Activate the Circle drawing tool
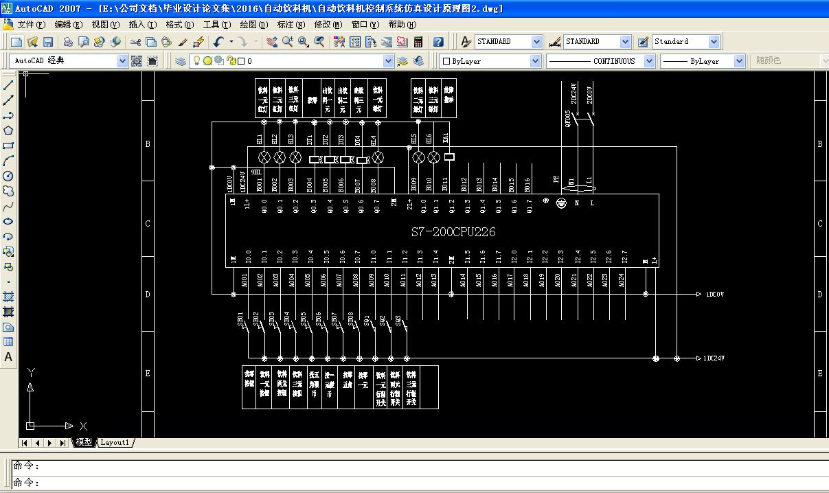 [8, 176]
